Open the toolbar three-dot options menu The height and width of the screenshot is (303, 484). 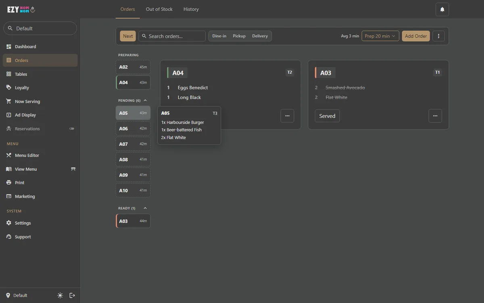coord(438,36)
